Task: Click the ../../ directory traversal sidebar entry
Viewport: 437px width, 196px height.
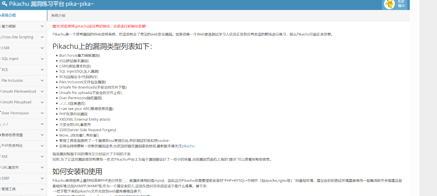Action: tap(10, 124)
